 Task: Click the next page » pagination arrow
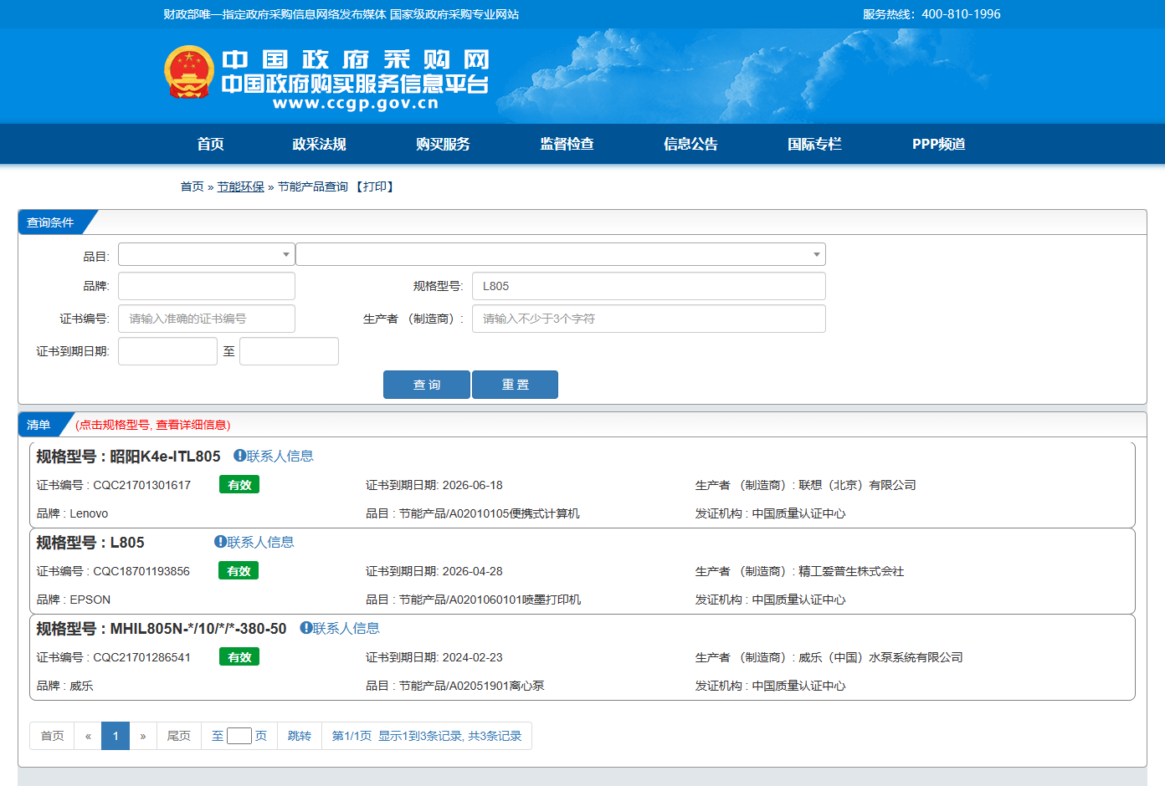coord(143,736)
